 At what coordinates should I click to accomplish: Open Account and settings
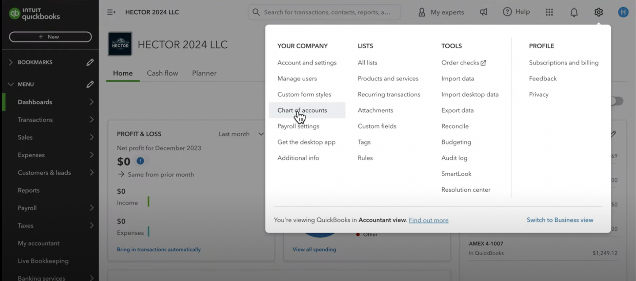click(x=307, y=63)
